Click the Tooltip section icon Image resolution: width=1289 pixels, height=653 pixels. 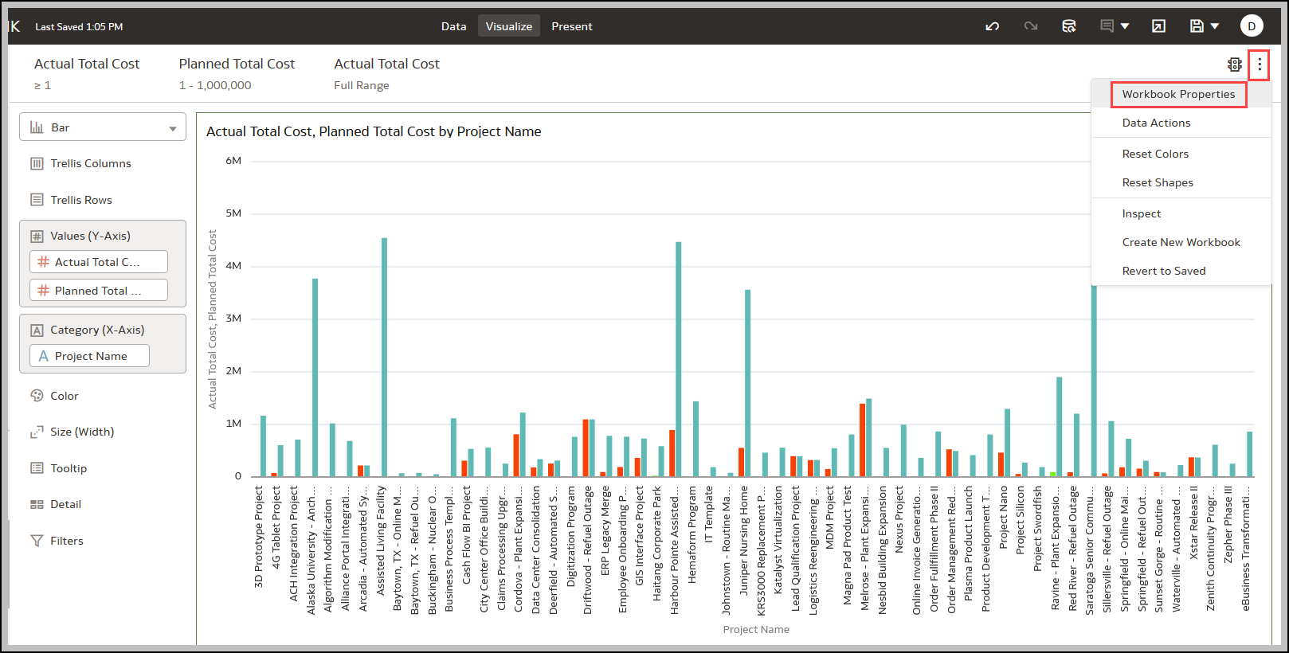pos(37,468)
